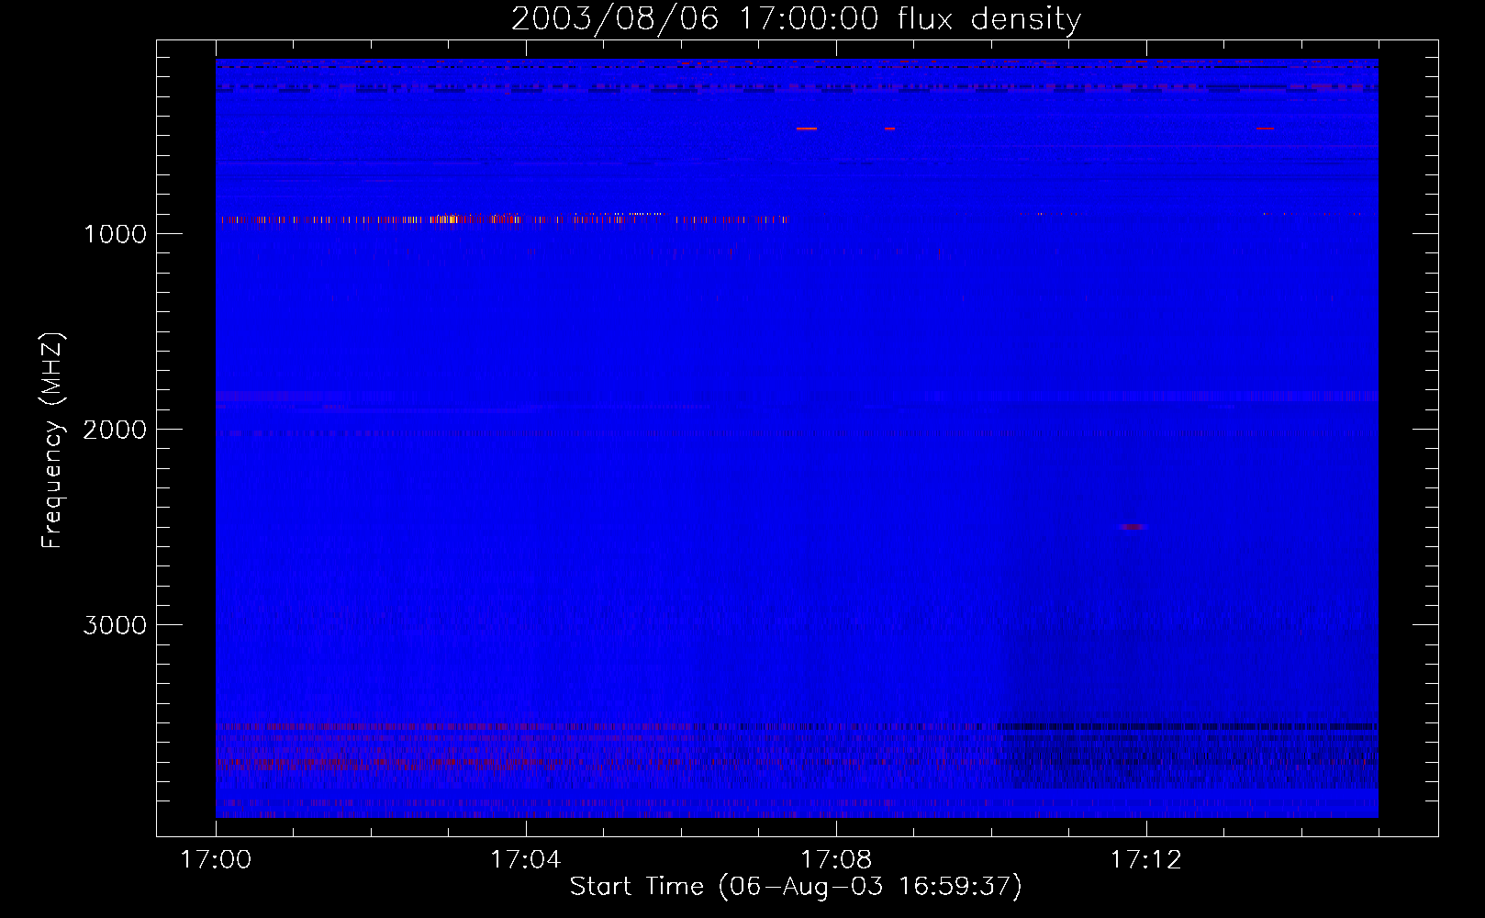Click the plot title '2003/08/06 17:00:00 flux density'

pos(796,19)
